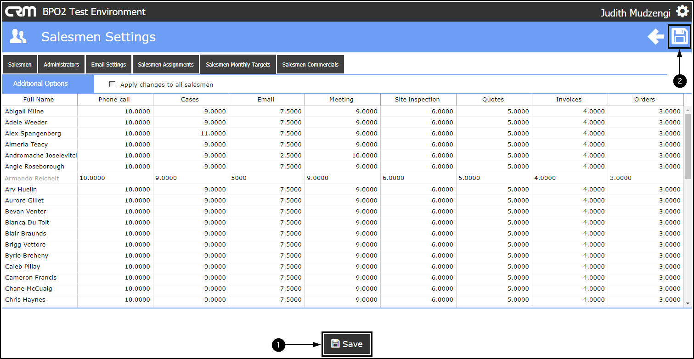Open the settings gear icon
This screenshot has width=694, height=359.
point(682,12)
